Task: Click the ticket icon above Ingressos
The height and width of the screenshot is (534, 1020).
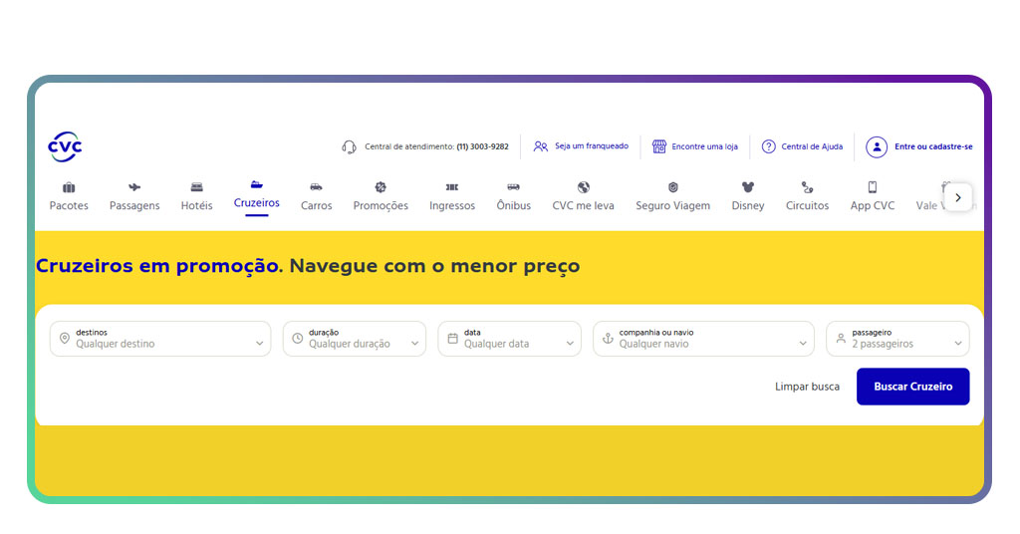Action: [452, 187]
